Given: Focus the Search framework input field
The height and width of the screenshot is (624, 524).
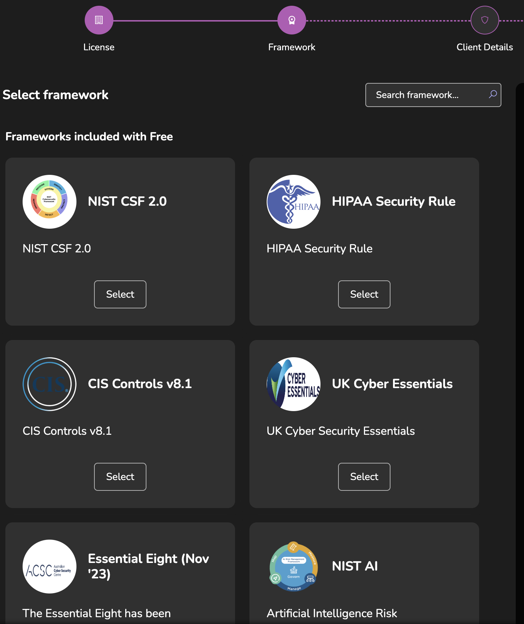Looking at the screenshot, I should (x=427, y=95).
